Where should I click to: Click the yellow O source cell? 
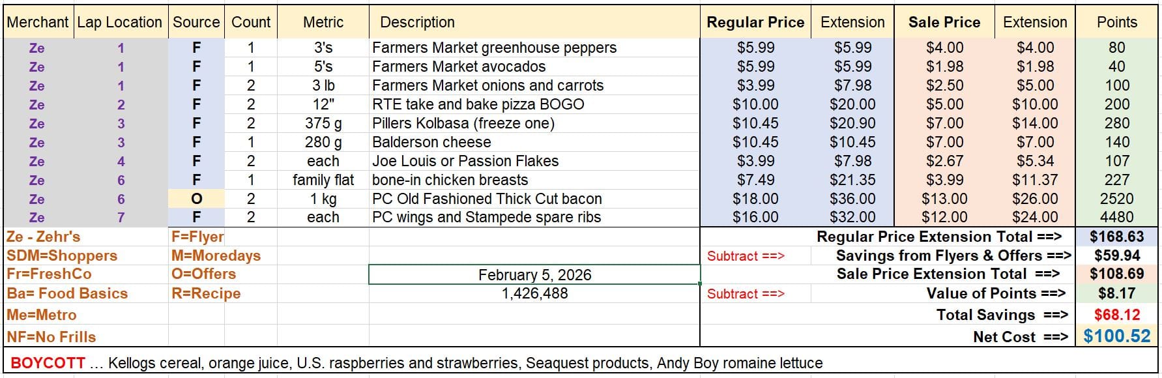(196, 199)
